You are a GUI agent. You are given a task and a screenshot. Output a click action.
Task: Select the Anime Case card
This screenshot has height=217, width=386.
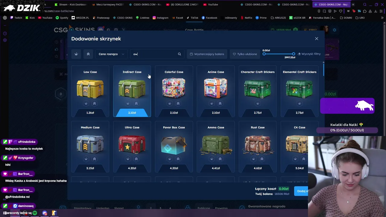216,91
